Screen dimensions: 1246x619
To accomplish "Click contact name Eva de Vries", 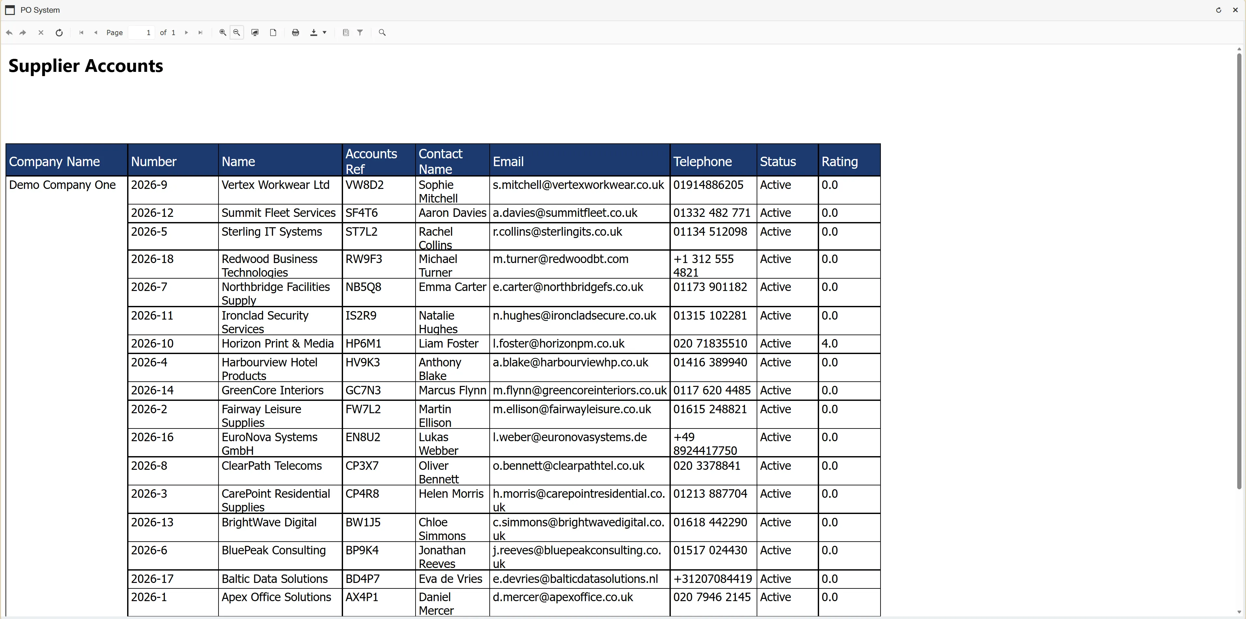I will [x=450, y=579].
